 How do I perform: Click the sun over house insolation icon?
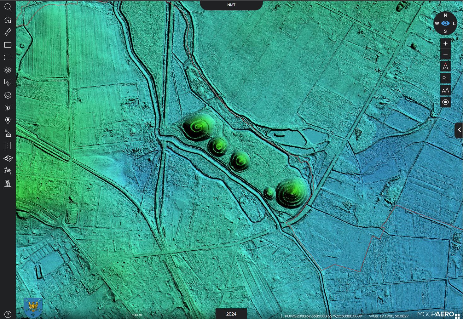click(x=8, y=133)
